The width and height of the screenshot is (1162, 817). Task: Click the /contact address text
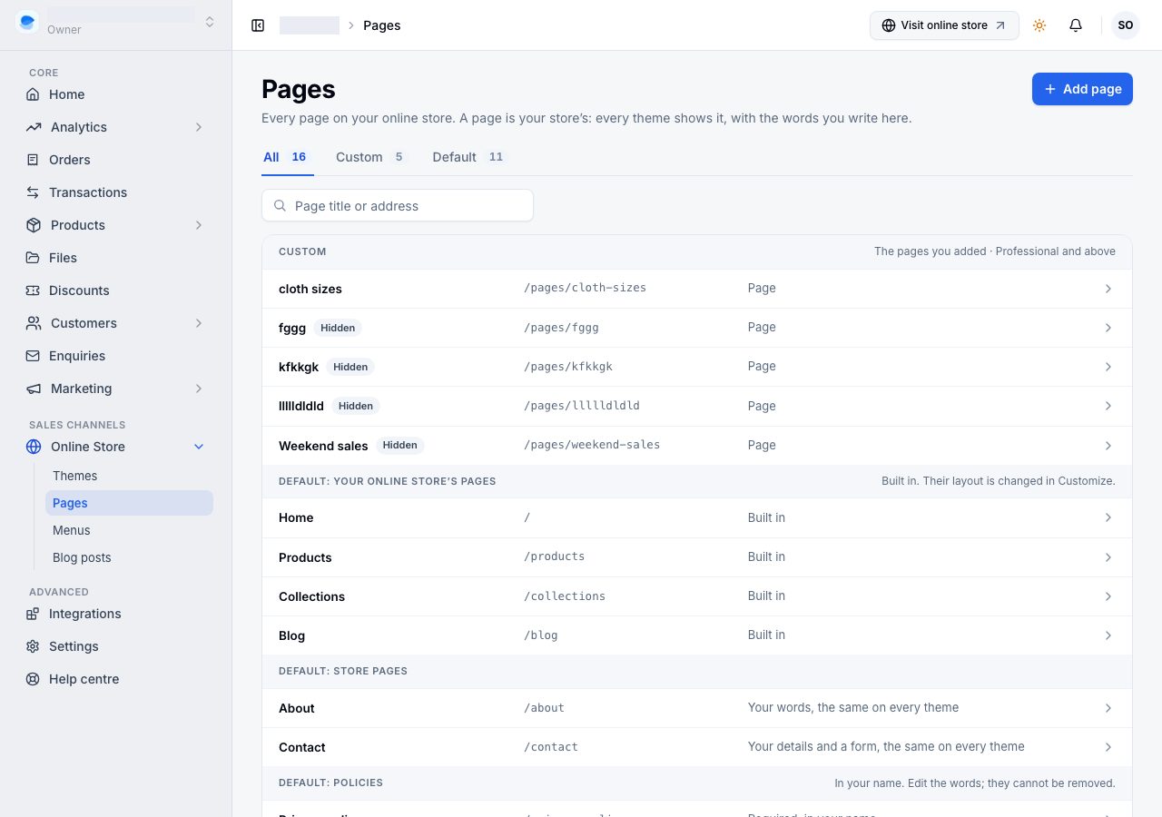pos(551,747)
